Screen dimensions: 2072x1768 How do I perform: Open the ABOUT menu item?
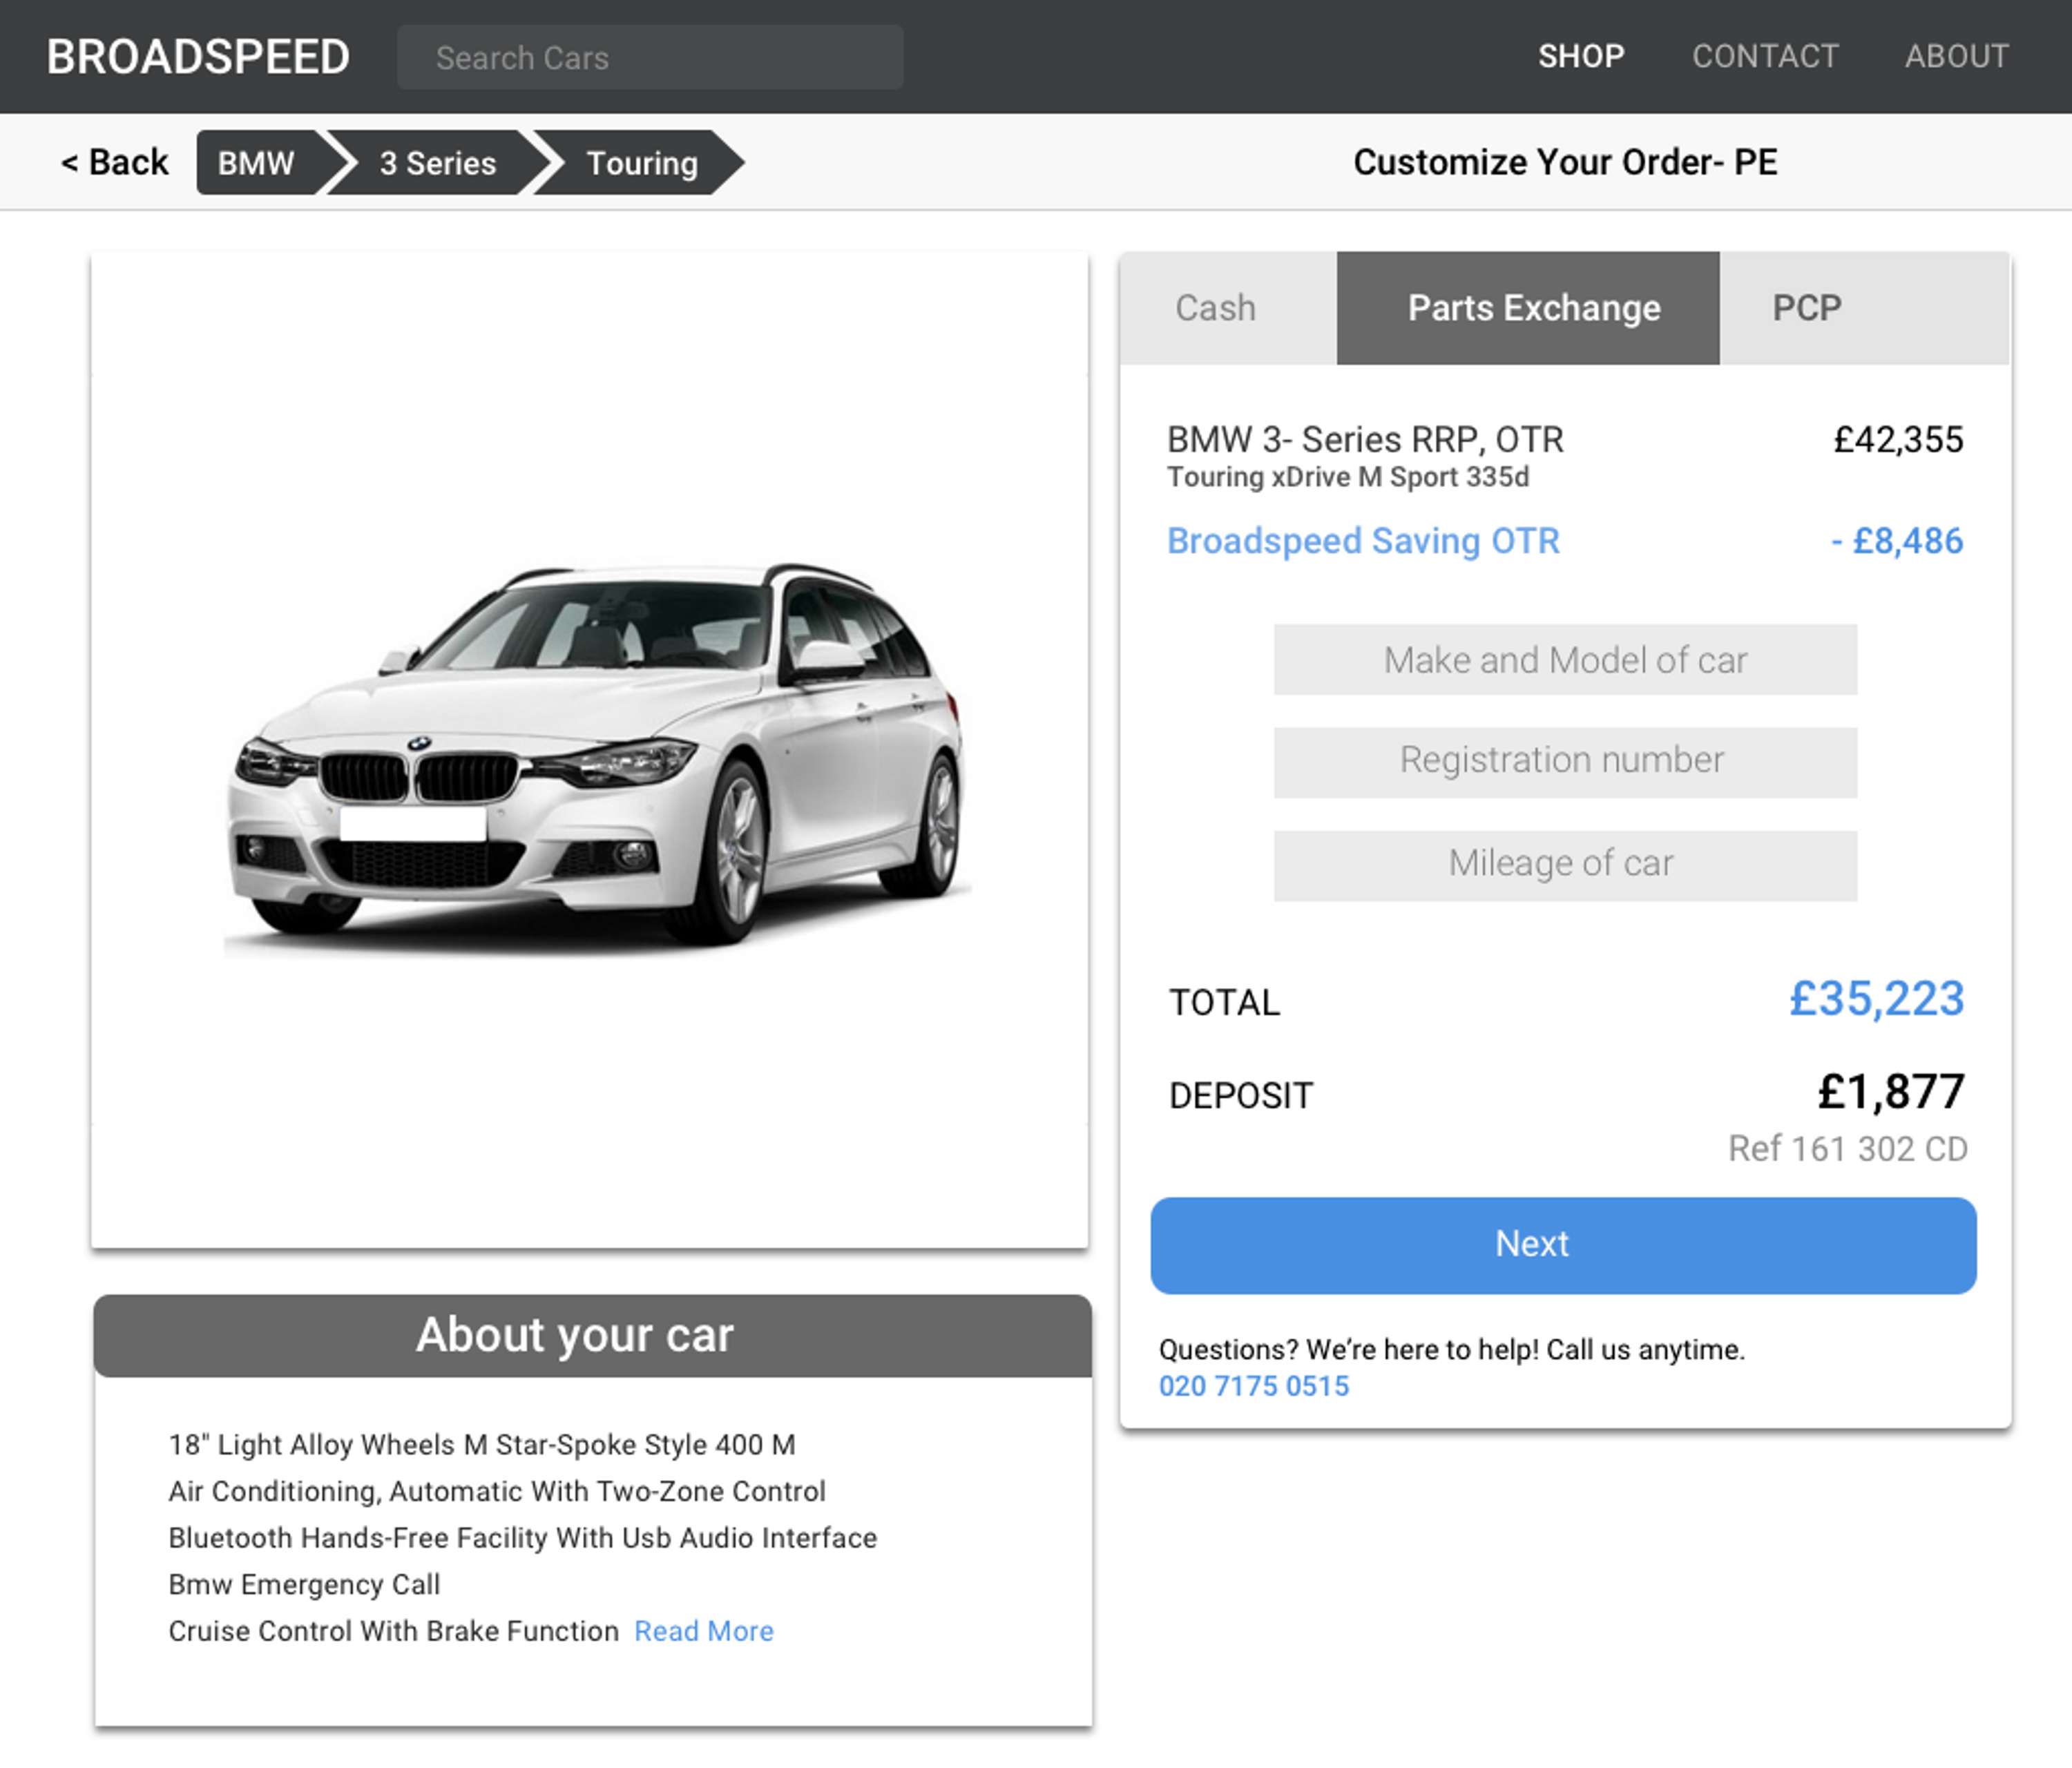click(1956, 56)
